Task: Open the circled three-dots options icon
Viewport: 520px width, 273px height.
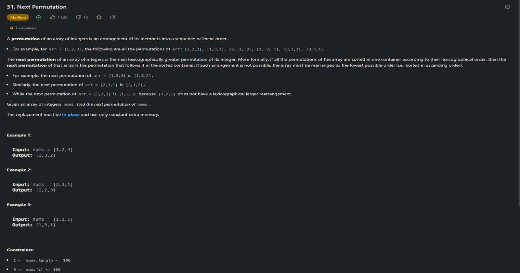Action: [x=507, y=7]
